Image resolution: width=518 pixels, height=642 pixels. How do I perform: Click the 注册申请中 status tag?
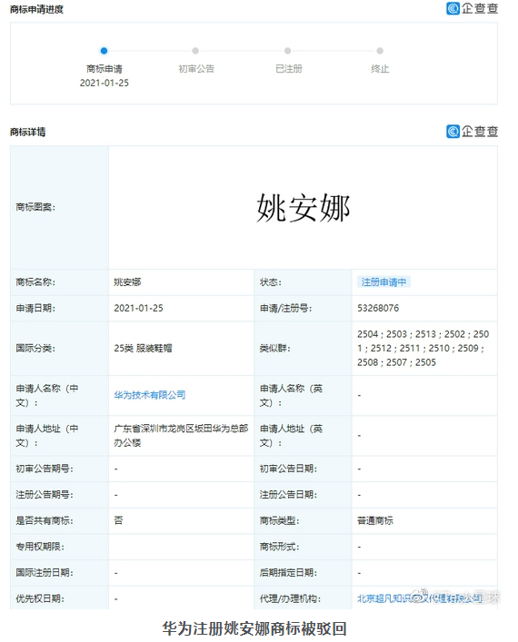tap(384, 282)
